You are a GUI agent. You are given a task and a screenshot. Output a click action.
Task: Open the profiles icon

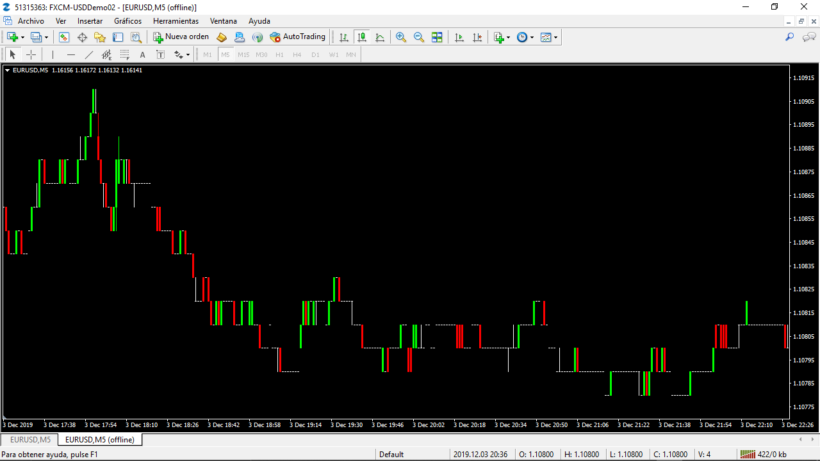click(36, 37)
